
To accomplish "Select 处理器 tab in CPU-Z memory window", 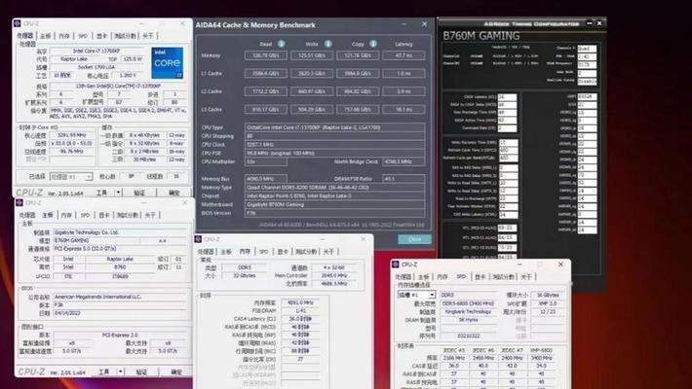I will [206, 252].
